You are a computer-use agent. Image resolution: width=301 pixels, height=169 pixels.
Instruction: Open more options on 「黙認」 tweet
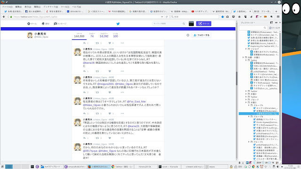click(122, 138)
